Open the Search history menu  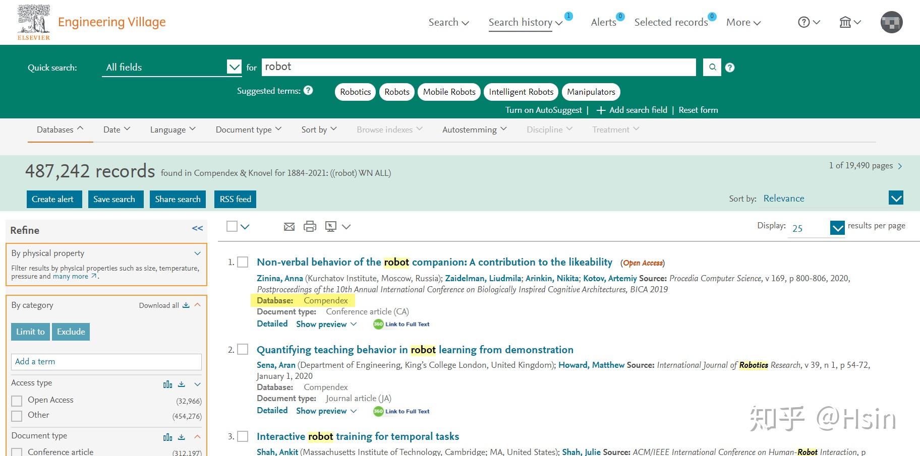[x=526, y=22]
